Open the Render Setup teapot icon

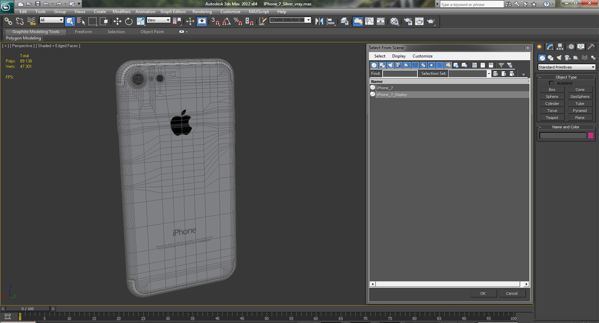pos(408,21)
